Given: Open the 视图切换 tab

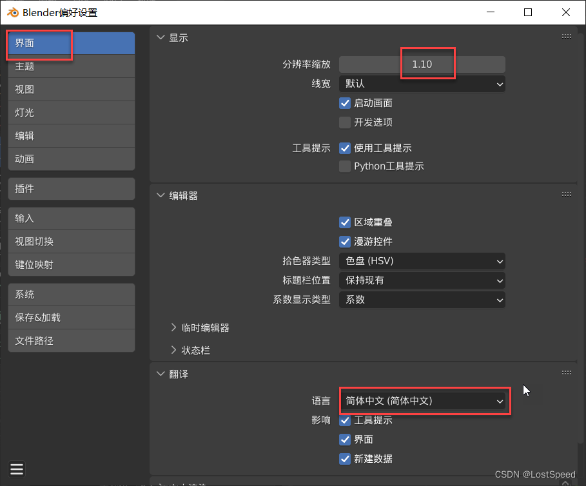Looking at the screenshot, I should click(72, 242).
